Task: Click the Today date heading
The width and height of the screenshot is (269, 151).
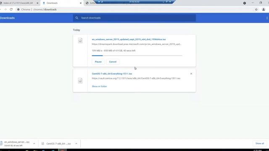Action: coord(76,30)
